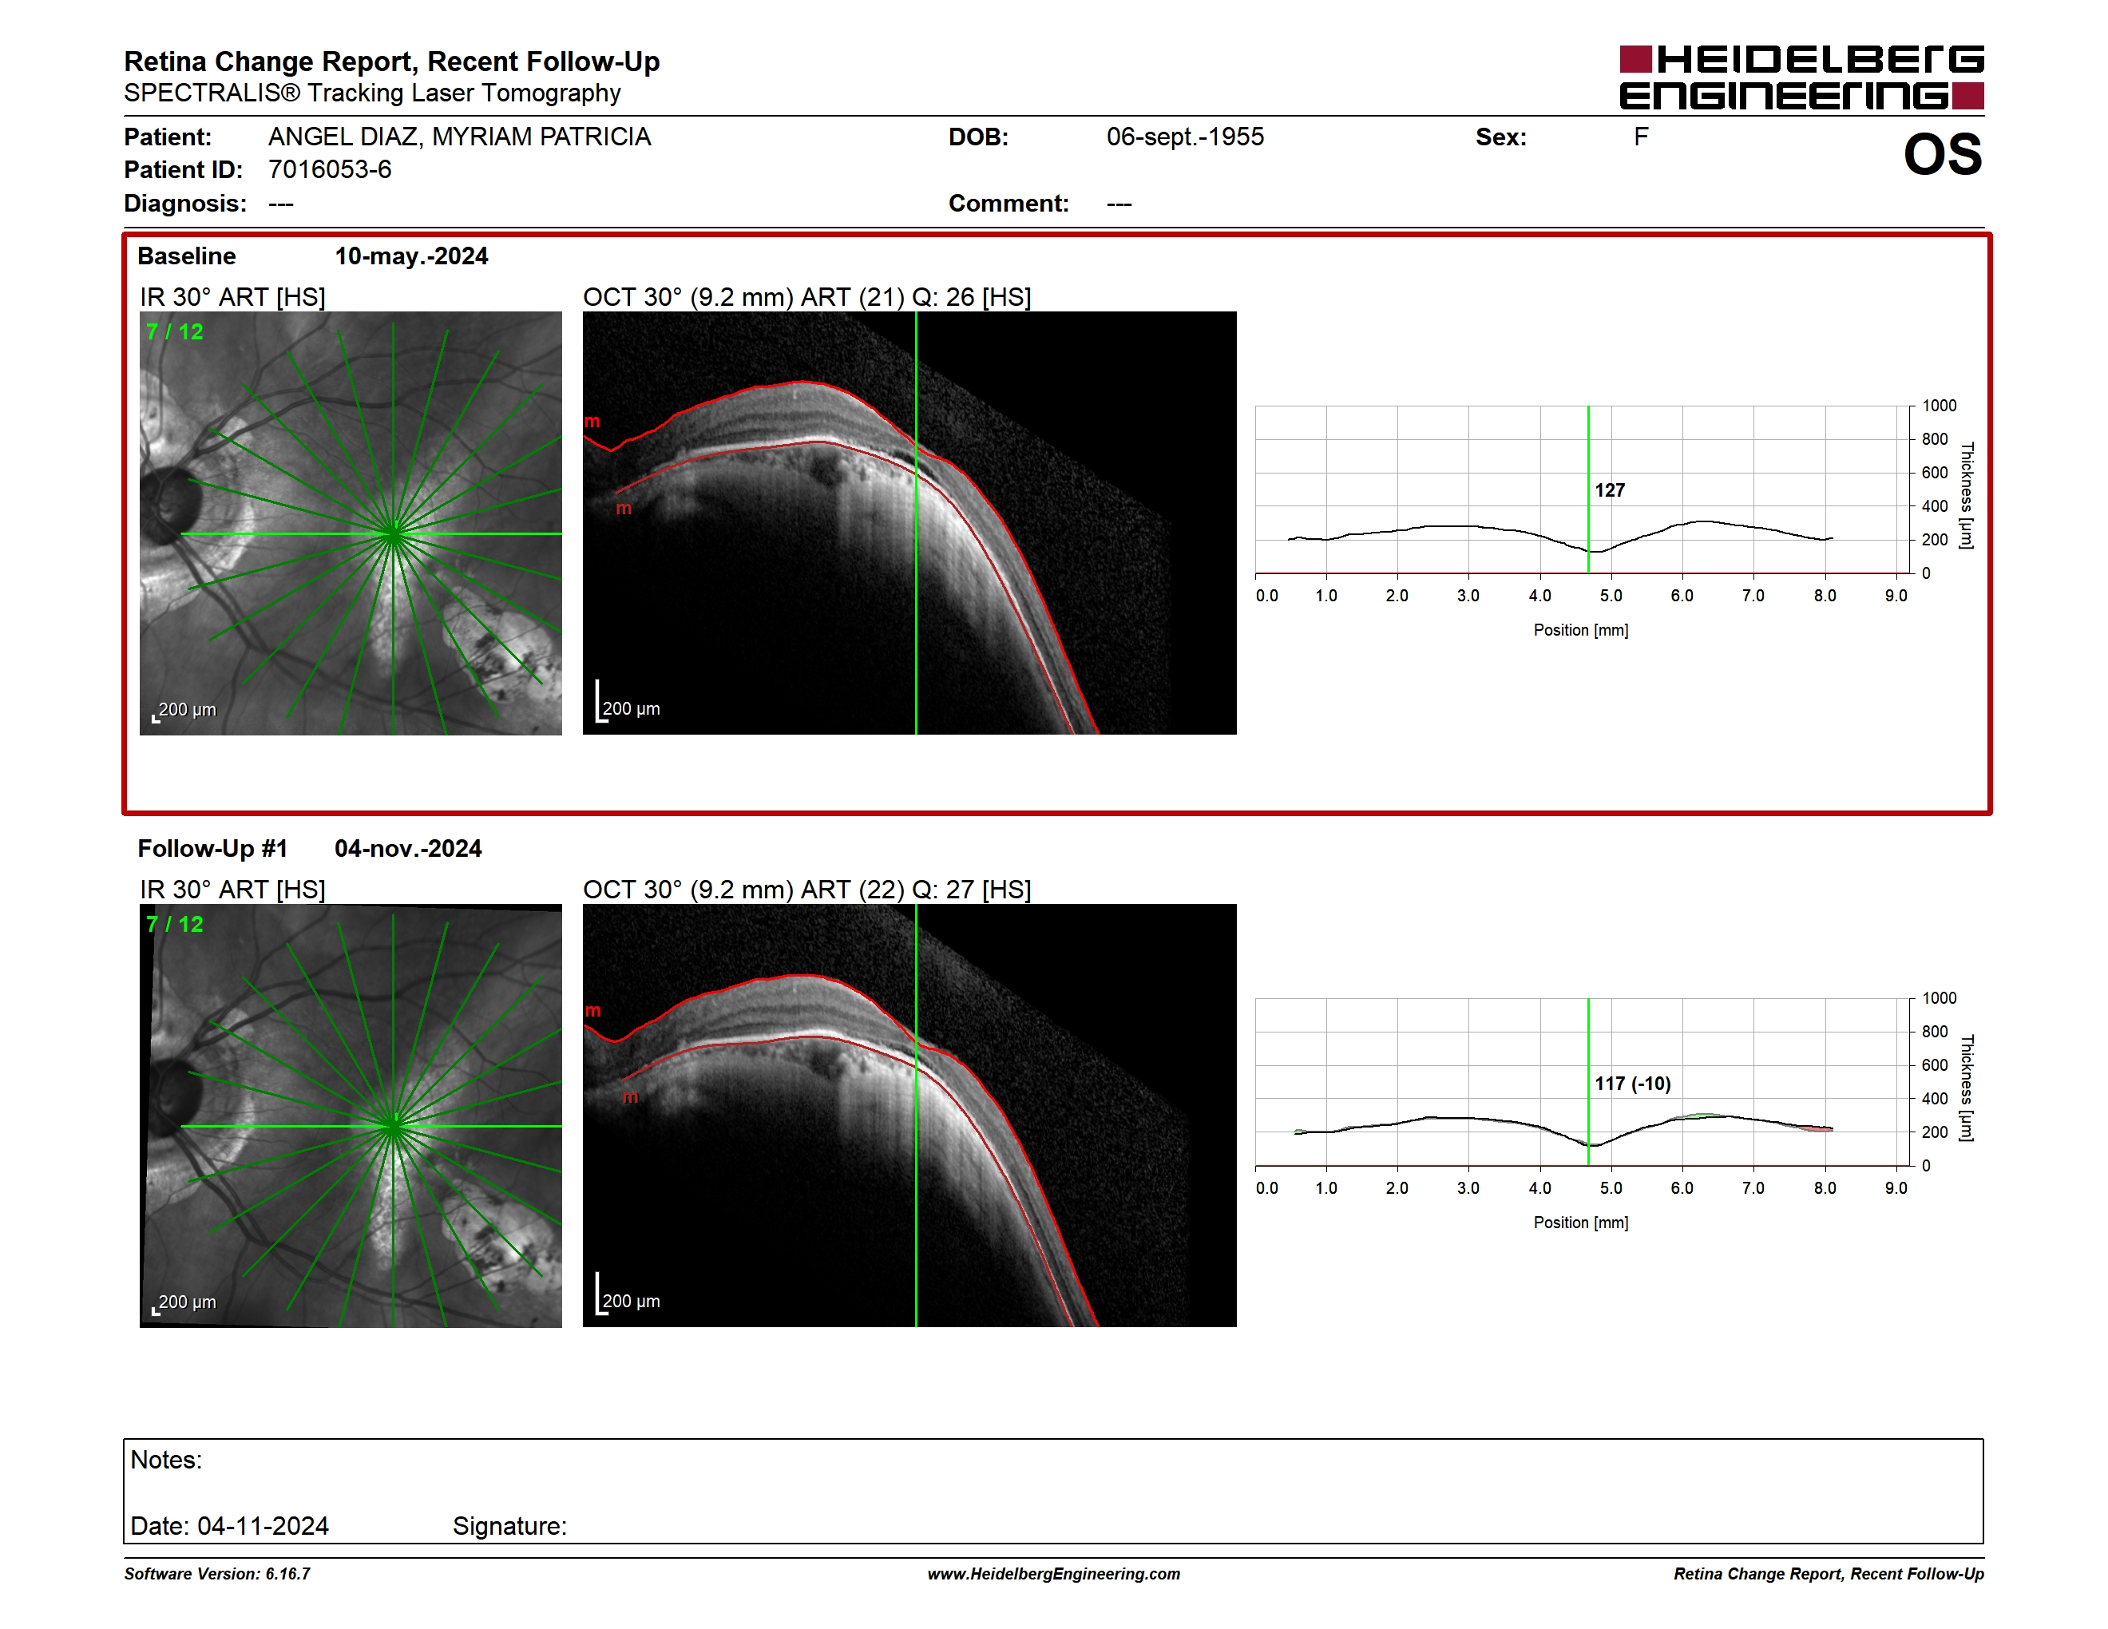Click the DOB value 06-sept.-1955
The image size is (2108, 1629).
tap(1185, 137)
